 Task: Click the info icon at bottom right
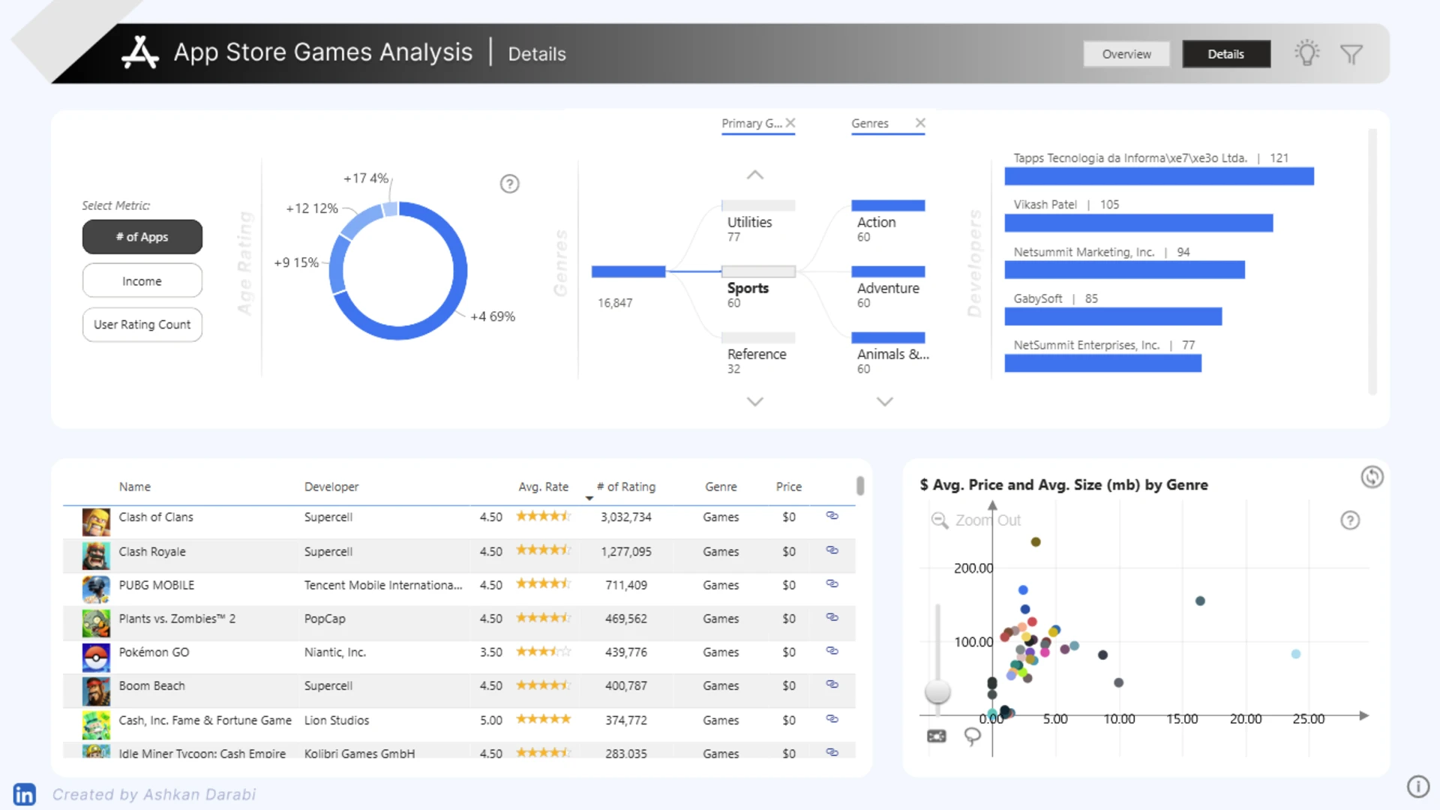[1417, 786]
